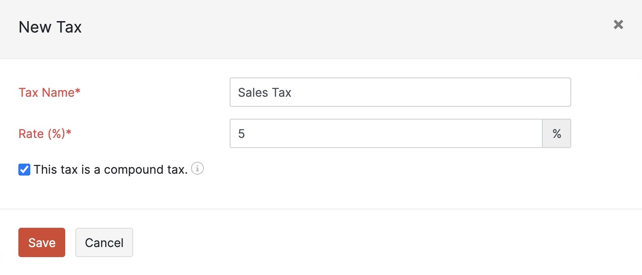642x275 pixels.
Task: Click the New Tax dialog title
Action: point(50,27)
